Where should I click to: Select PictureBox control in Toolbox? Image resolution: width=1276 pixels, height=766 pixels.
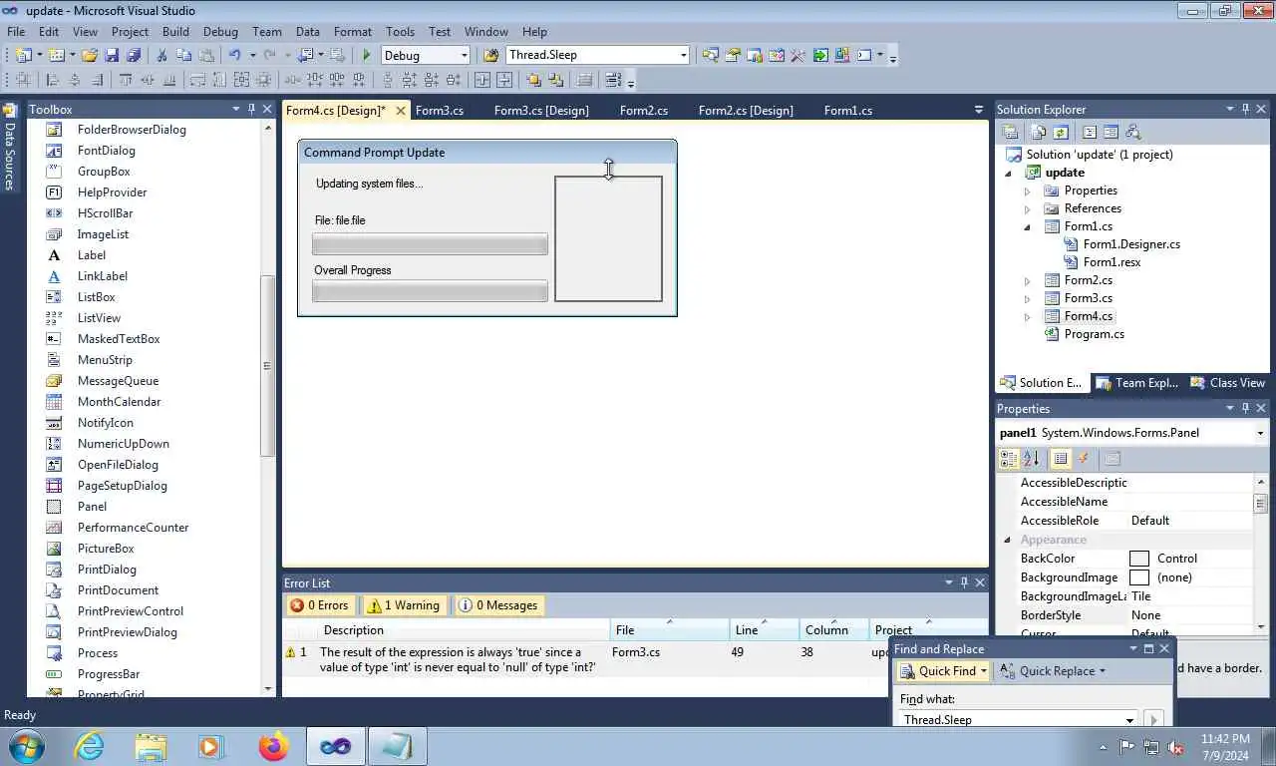(106, 549)
